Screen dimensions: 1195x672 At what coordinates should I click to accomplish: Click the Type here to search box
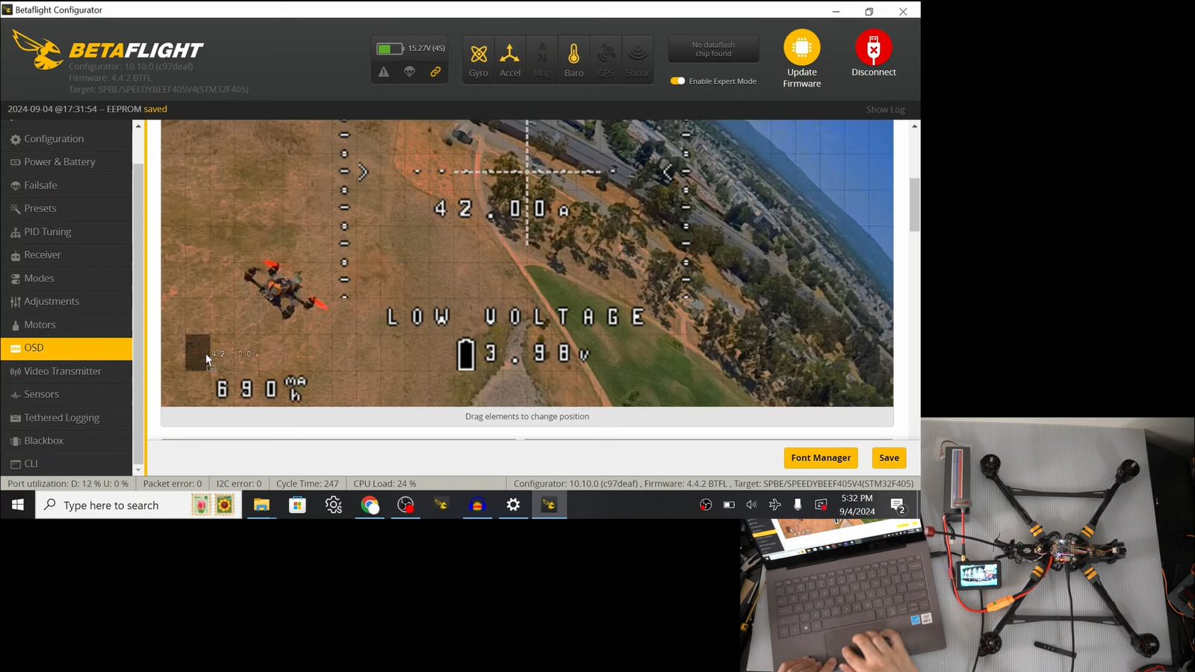(138, 505)
